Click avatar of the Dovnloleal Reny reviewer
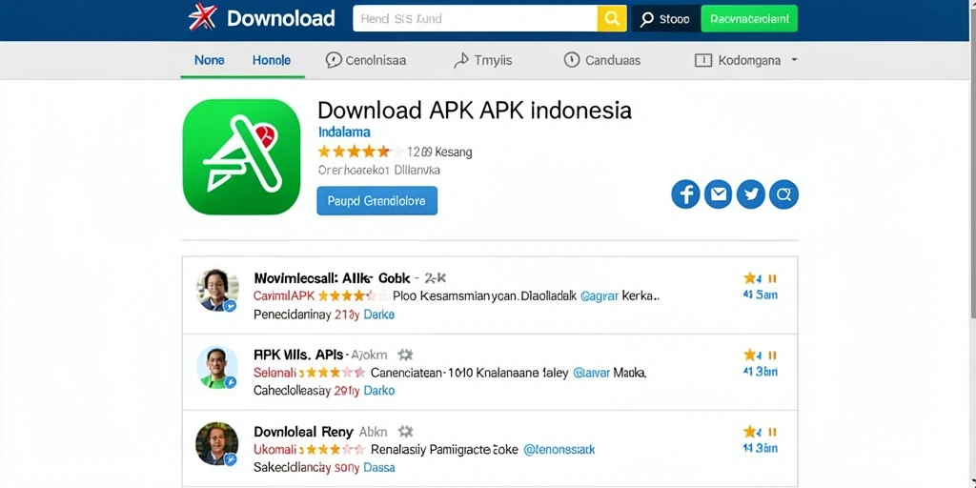This screenshot has height=488, width=976. (217, 444)
